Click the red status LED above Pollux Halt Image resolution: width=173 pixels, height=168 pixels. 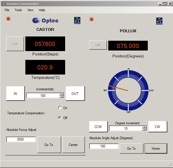tap(92, 19)
